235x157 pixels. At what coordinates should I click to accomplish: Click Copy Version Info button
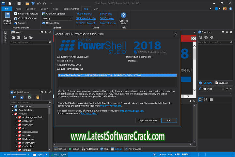148,120
